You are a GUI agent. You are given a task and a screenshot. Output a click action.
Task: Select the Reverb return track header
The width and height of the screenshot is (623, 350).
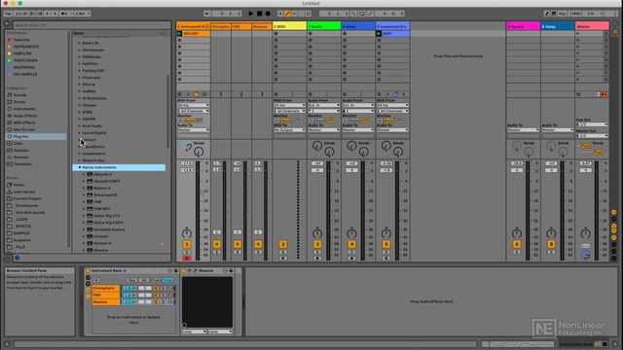[523, 26]
